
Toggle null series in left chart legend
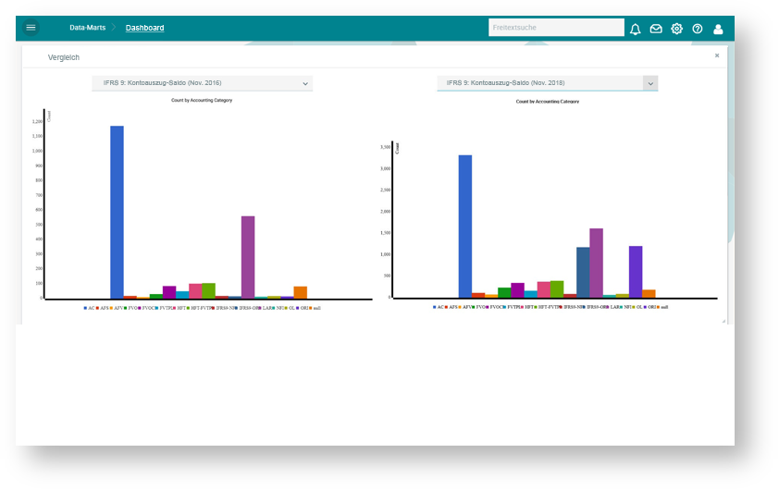(315, 308)
